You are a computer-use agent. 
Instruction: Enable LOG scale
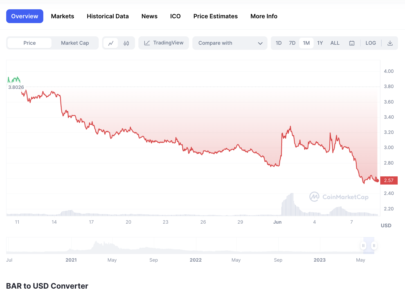pos(371,43)
